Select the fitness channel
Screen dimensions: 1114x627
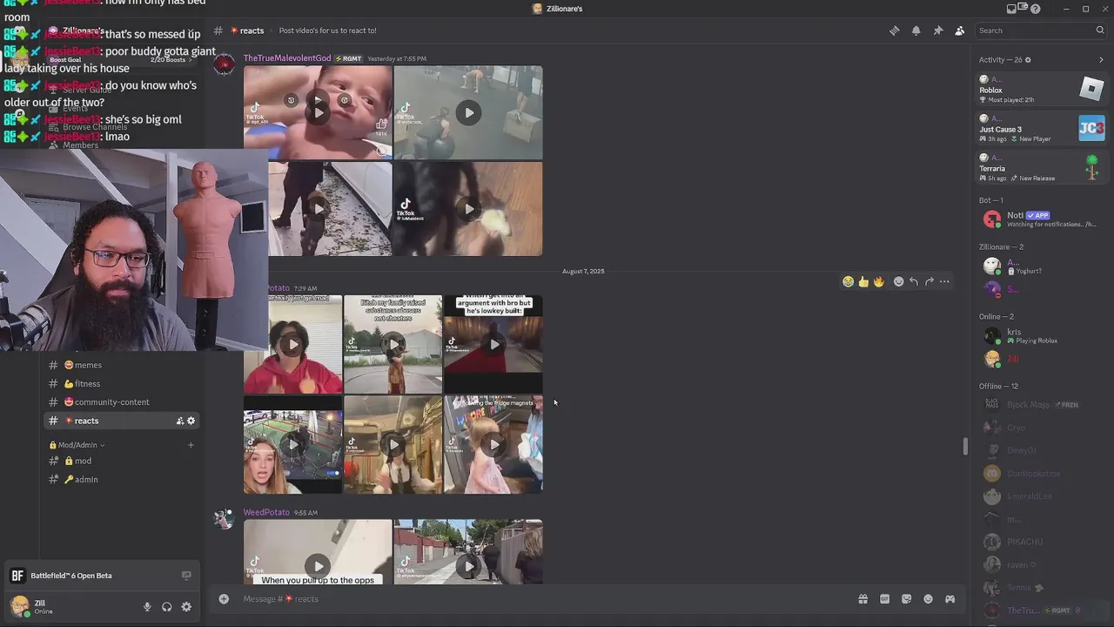[x=122, y=383]
